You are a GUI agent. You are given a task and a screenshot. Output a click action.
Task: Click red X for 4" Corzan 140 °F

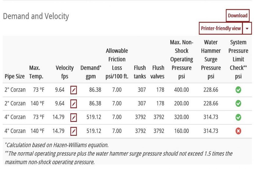point(238,131)
